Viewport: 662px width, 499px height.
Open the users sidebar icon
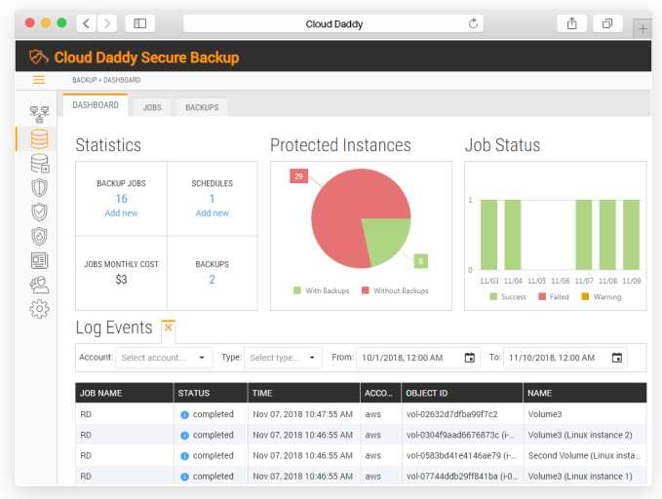click(x=39, y=285)
